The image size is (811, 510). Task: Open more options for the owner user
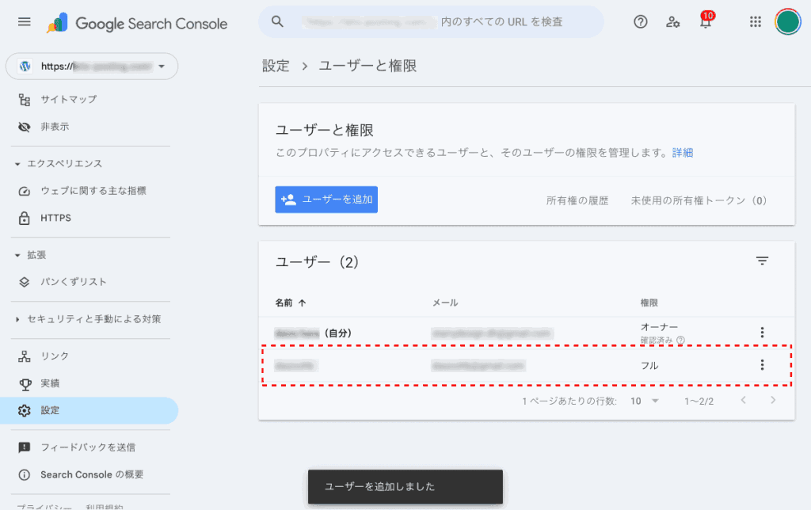[762, 333]
